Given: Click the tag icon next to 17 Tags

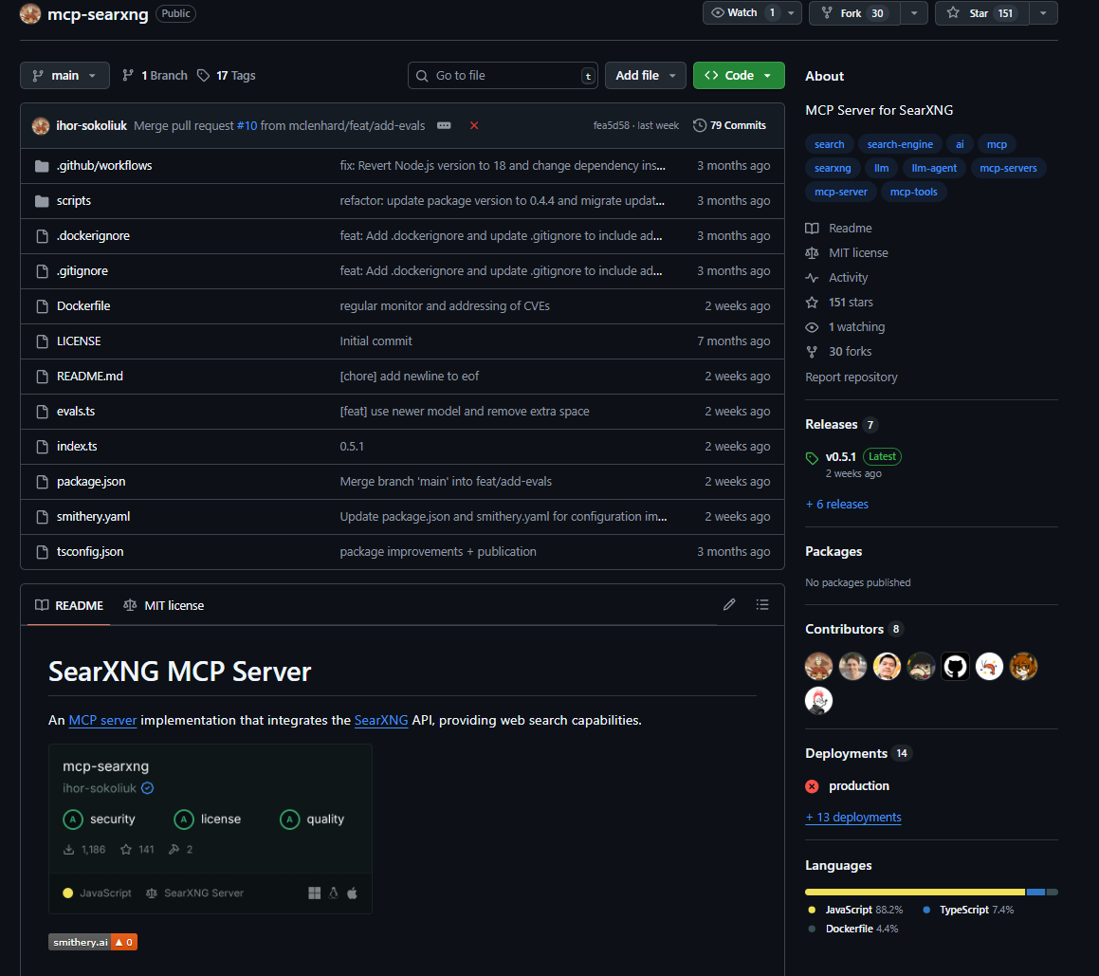Looking at the screenshot, I should [203, 75].
